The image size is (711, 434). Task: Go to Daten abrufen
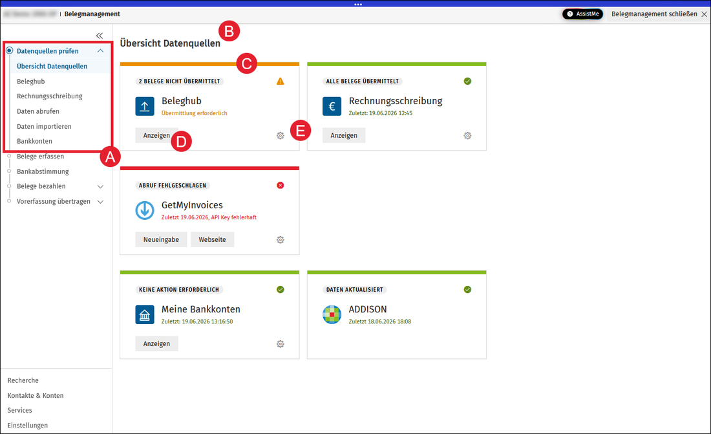click(38, 111)
